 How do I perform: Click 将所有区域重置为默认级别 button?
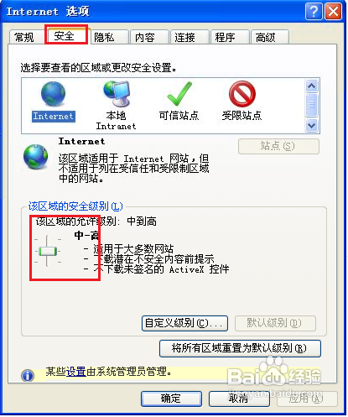(240, 348)
